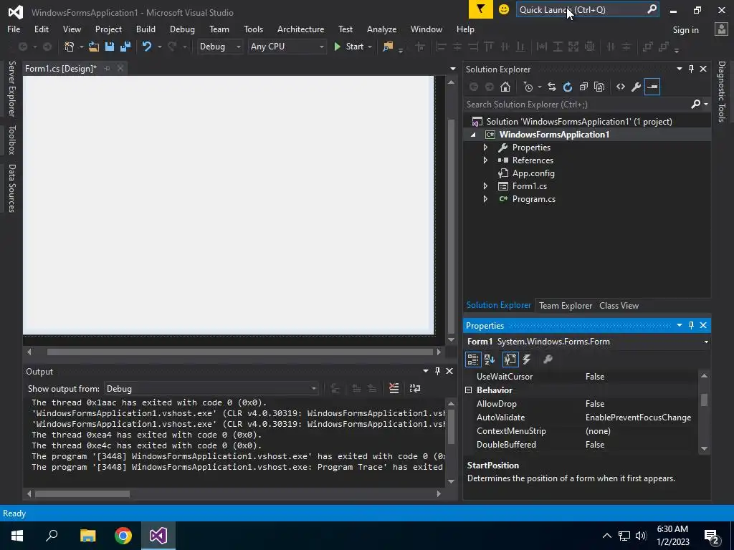
Task: Collapse the WindowsFormsApplication1 project node
Action: [473, 135]
